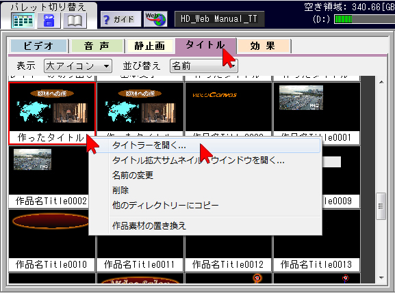Open the book palette icon
This screenshot has width=395, height=293.
coord(75,20)
